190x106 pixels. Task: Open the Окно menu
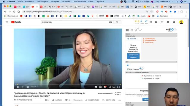91,1
